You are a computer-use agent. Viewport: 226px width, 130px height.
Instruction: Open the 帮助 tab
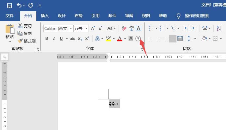[163, 16]
